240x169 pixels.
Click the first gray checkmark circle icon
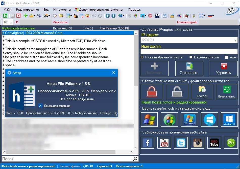point(94,16)
